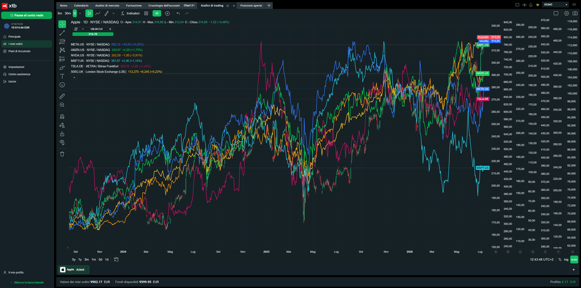Undo the last chart action

tap(178, 13)
